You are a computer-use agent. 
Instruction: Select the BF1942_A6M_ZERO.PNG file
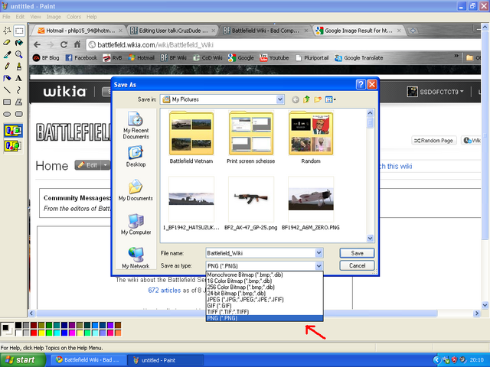311,203
